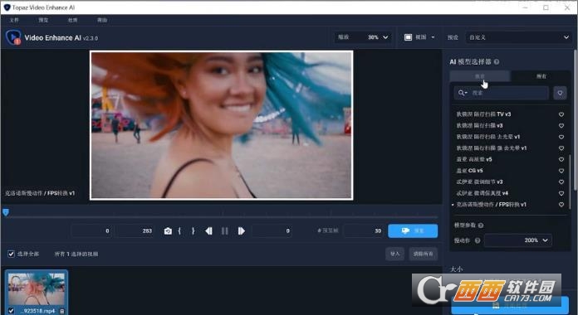Screen dimensions: 578x315
Task: Click the view layout icon in the top toolbar
Action: (x=408, y=37)
